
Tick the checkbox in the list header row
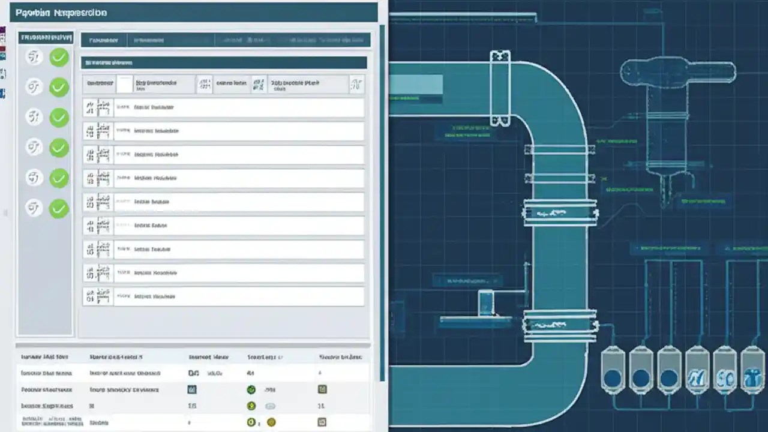click(x=124, y=83)
